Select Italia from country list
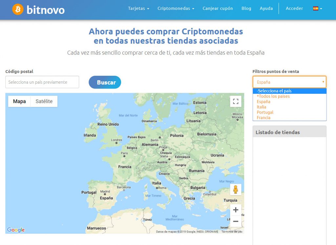 262,107
